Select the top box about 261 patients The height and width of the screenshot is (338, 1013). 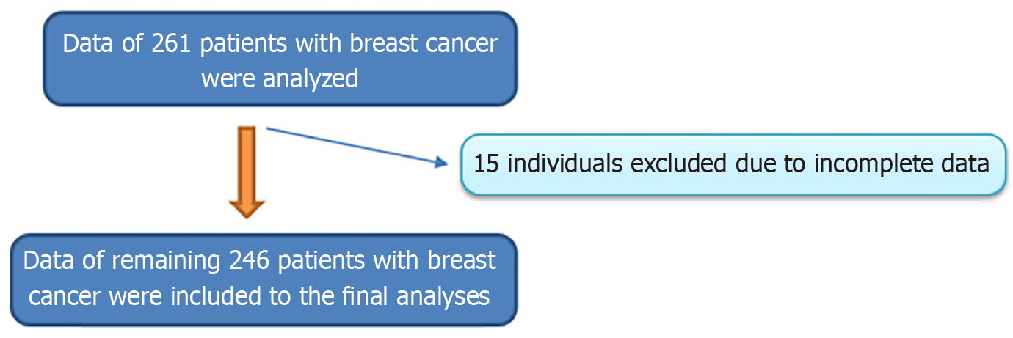tap(279, 59)
